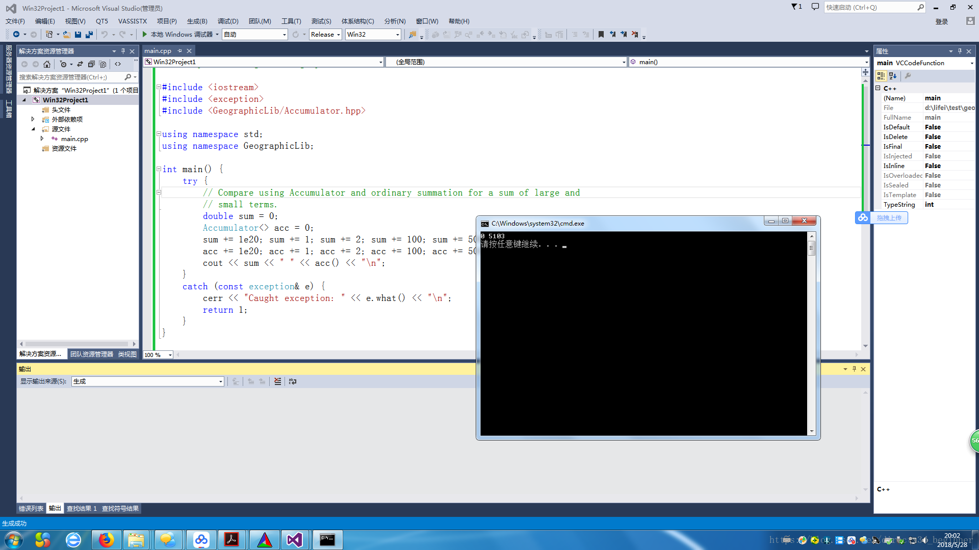Open the main() member dropdown
The image size is (979, 550).
coord(866,62)
